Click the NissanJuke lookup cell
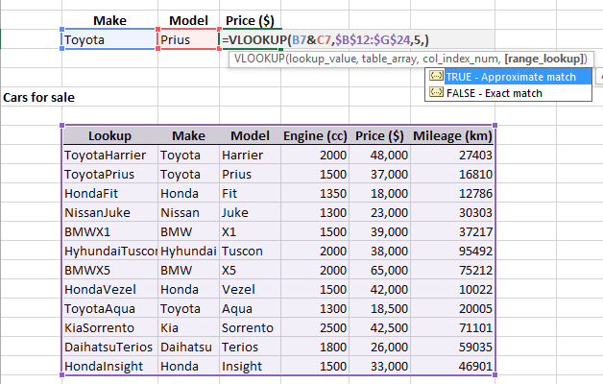The image size is (603, 384). [109, 212]
